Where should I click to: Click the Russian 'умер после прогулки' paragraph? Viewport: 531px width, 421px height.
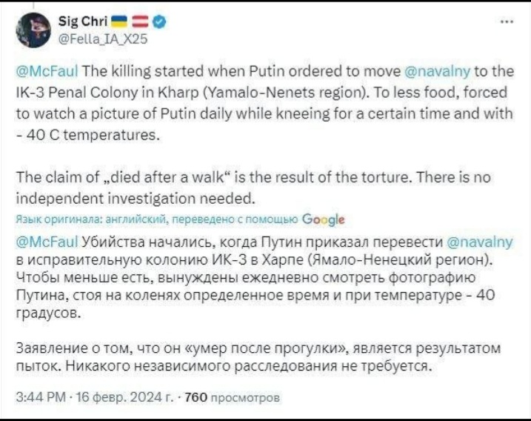coord(258,357)
